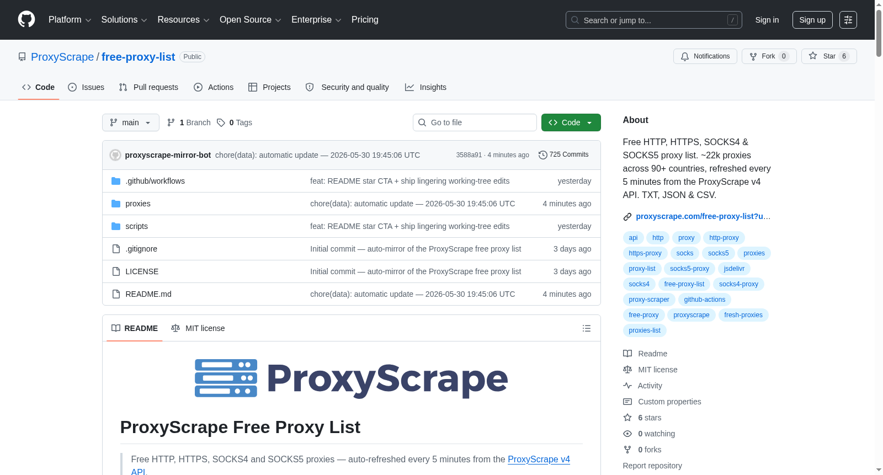Click the LICENSE file icon
Image resolution: width=883 pixels, height=475 pixels.
116,271
